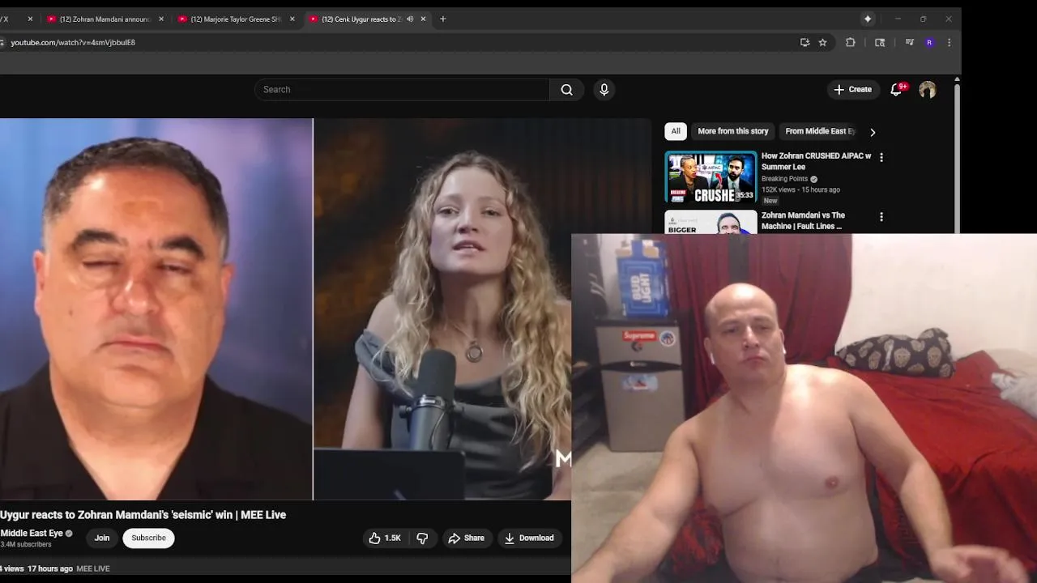Focus the YouTube Search input field
This screenshot has width=1037, height=583.
coord(403,90)
